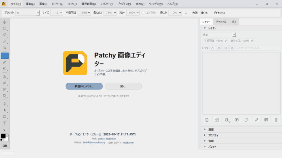This screenshot has height=158, width=282.
Task: Toggle lock all padlock button
Action: pyautogui.click(x=232, y=48)
